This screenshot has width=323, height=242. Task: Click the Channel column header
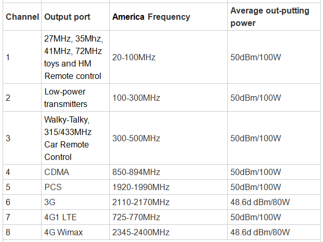[22, 17]
